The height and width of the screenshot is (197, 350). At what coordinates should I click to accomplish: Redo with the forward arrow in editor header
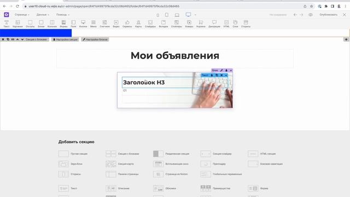(x=301, y=15)
